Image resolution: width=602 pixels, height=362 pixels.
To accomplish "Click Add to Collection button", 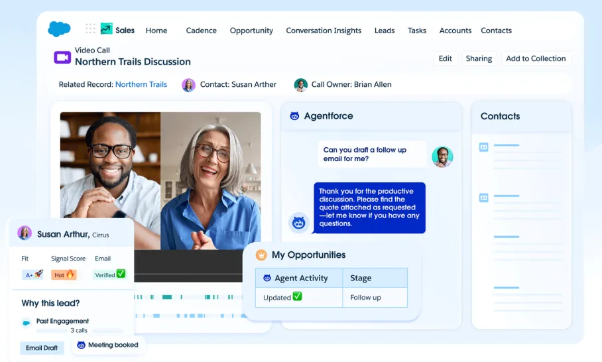I will coord(536,58).
